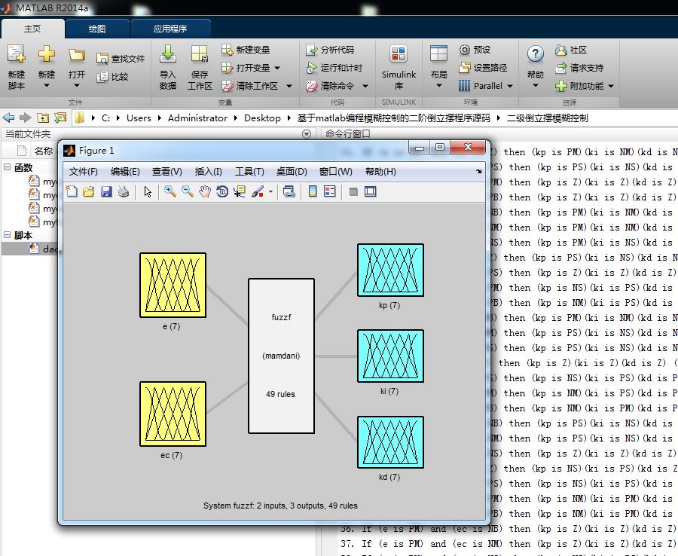
Task: Select the Brush data tool
Action: pos(258,191)
